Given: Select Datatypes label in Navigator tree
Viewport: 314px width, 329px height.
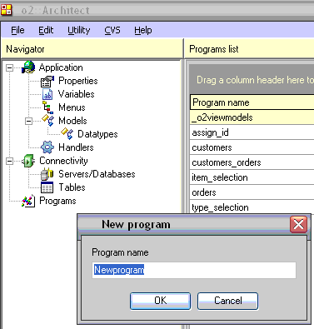Looking at the screenshot, I should coord(97,134).
